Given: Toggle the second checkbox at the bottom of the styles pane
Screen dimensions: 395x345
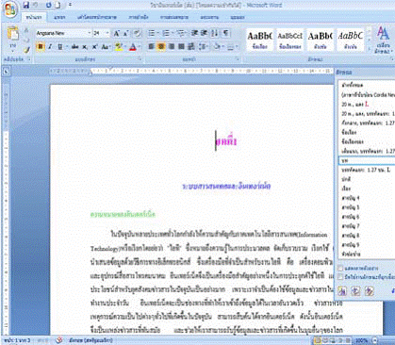Looking at the screenshot, I should 340,277.
